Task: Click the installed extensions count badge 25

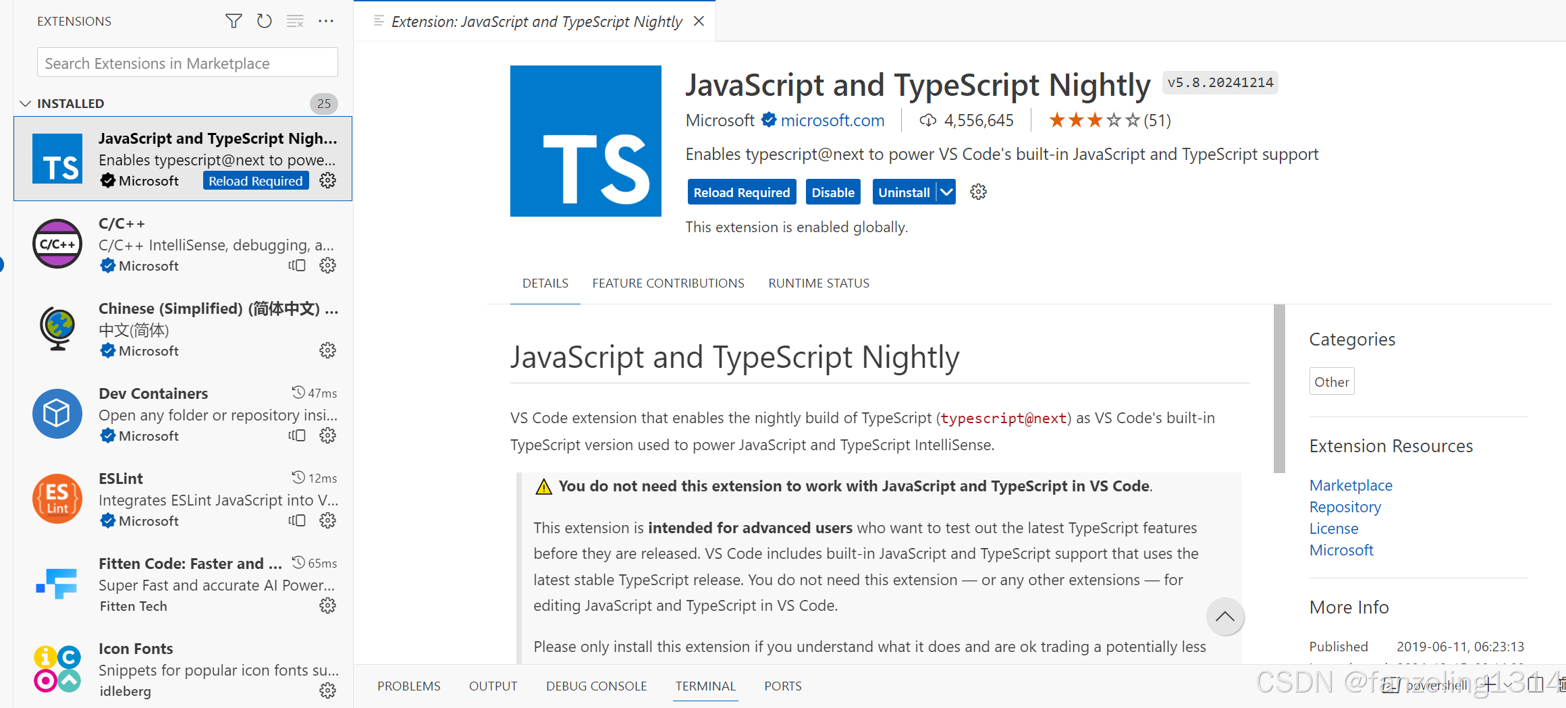Action: 324,103
